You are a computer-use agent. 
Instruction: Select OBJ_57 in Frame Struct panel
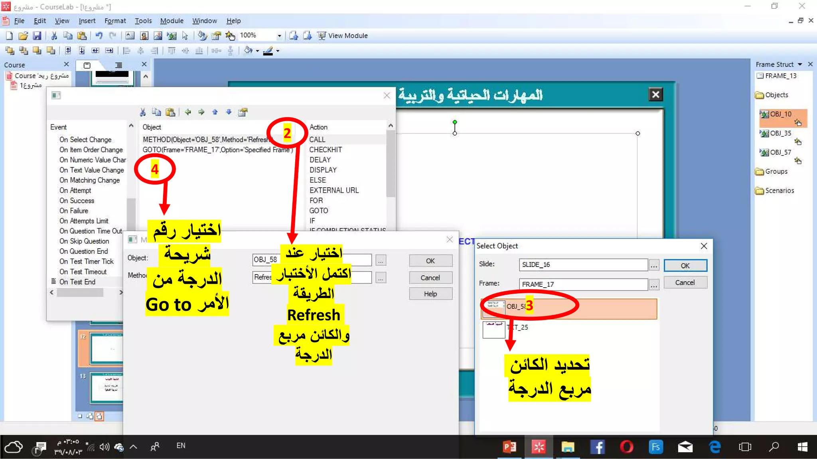coord(781,153)
